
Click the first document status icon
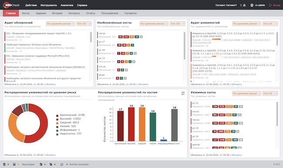click(x=41, y=165)
